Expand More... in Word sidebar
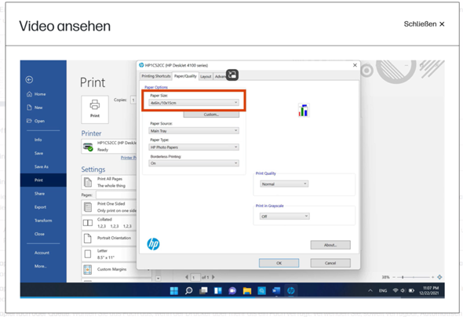 coord(41,266)
